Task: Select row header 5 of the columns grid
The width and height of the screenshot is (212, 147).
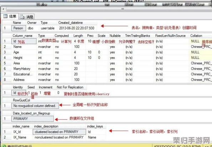Action: click(6, 63)
